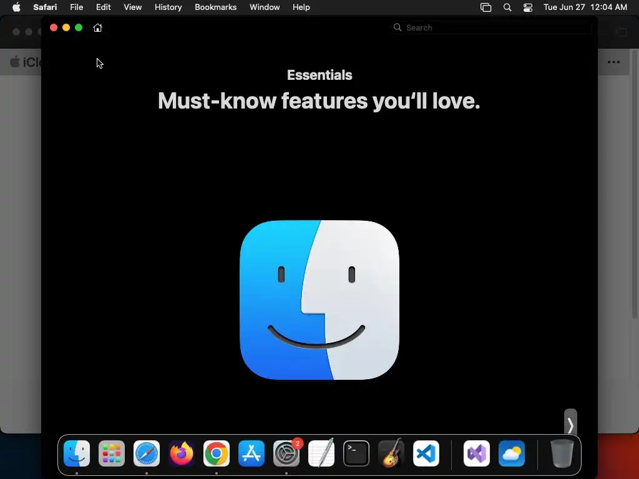Open Control Center in the menu bar
This screenshot has height=479, width=639.
tap(528, 7)
